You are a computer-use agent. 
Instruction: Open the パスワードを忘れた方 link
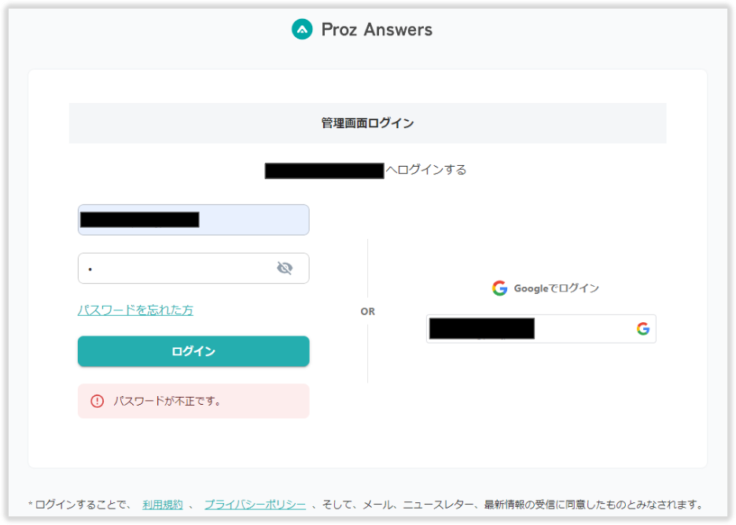point(135,310)
